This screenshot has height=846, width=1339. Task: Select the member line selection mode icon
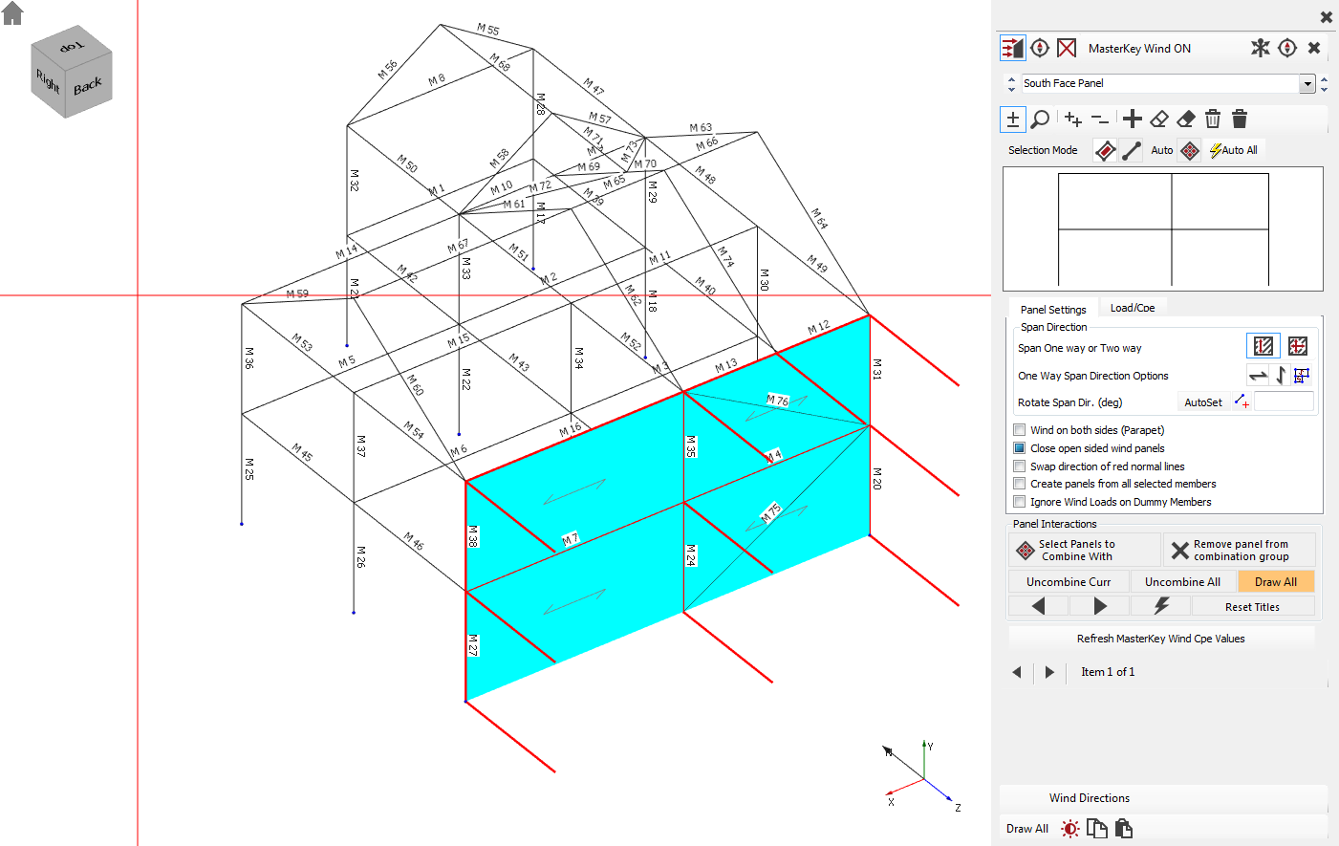(1132, 151)
